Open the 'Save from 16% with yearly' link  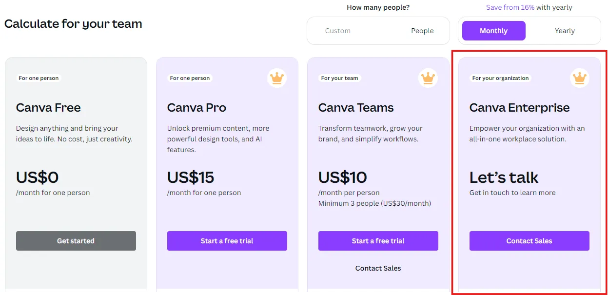529,7
